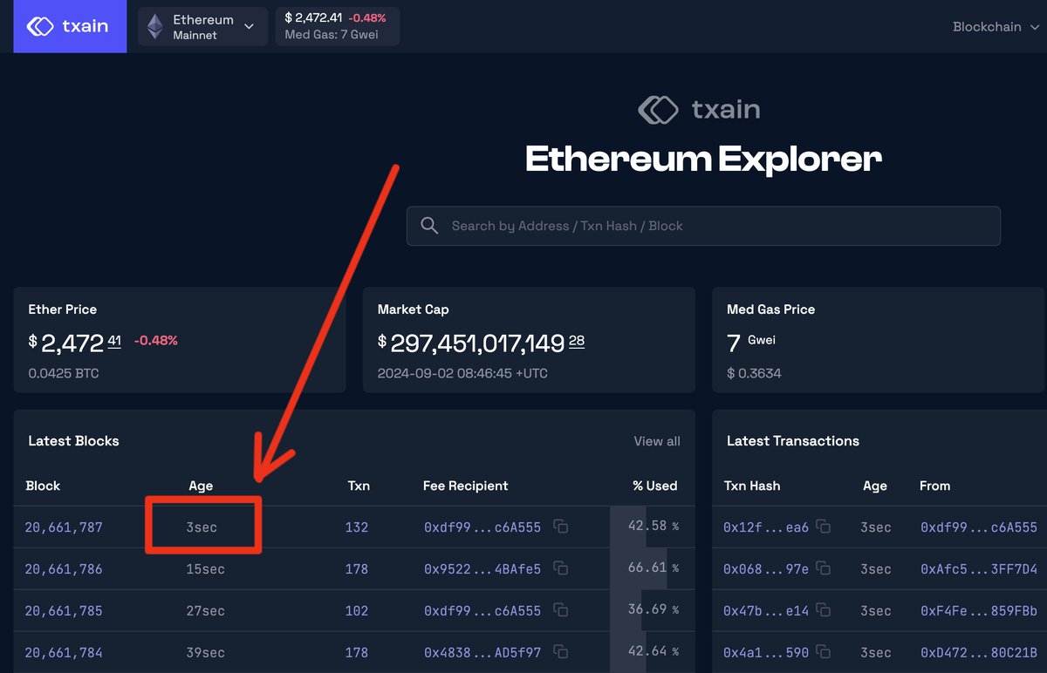Screen dimensions: 1047x673
Task: Open block 20,661,787
Action: (64, 527)
